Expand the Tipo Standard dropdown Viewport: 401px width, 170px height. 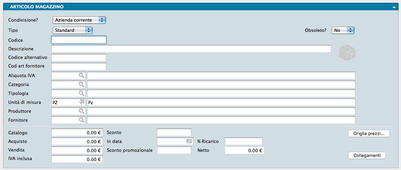click(x=73, y=30)
